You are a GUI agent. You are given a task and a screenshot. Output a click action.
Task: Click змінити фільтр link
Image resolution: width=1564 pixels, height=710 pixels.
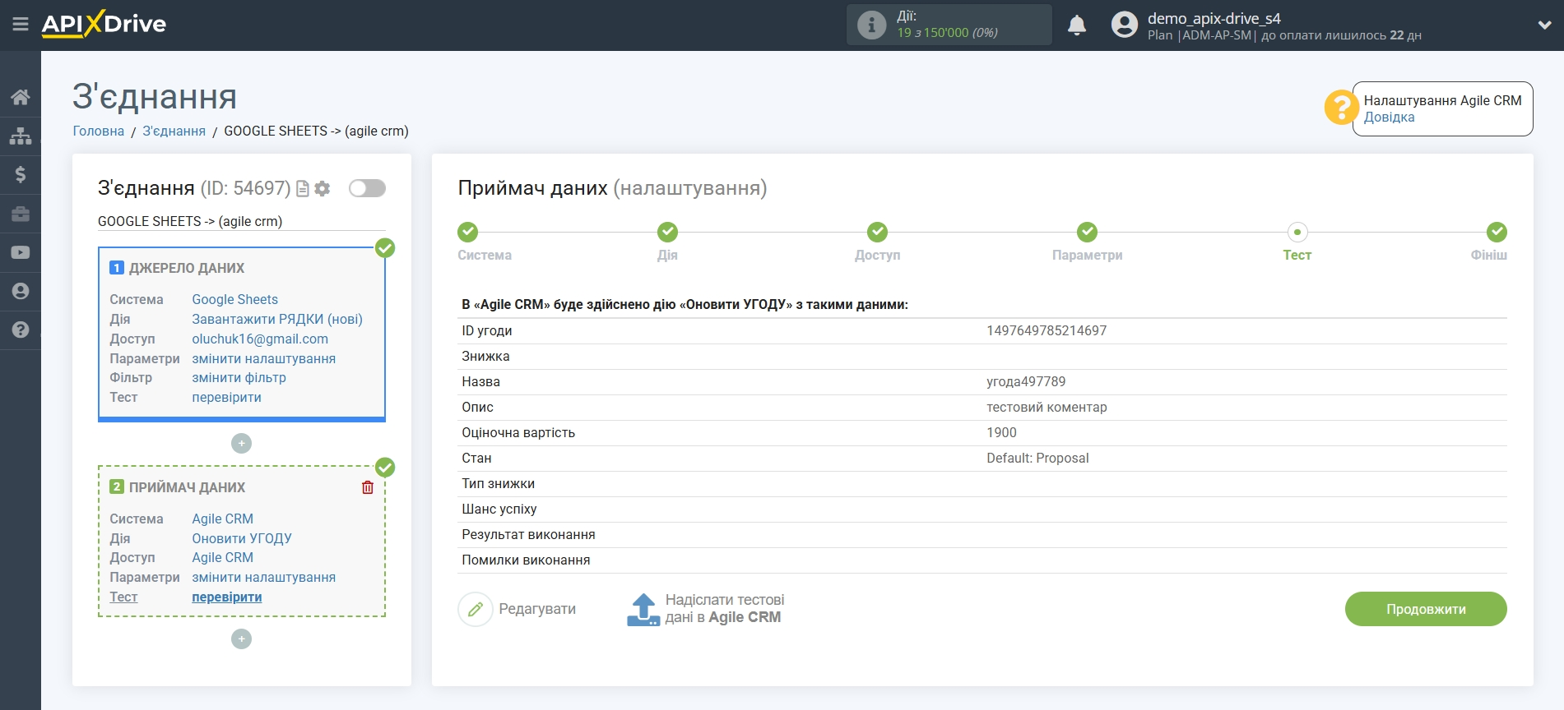[x=239, y=377]
